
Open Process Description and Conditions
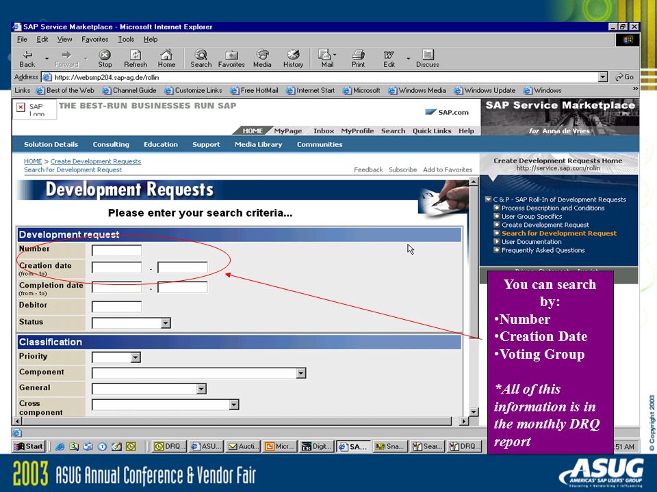(x=553, y=208)
